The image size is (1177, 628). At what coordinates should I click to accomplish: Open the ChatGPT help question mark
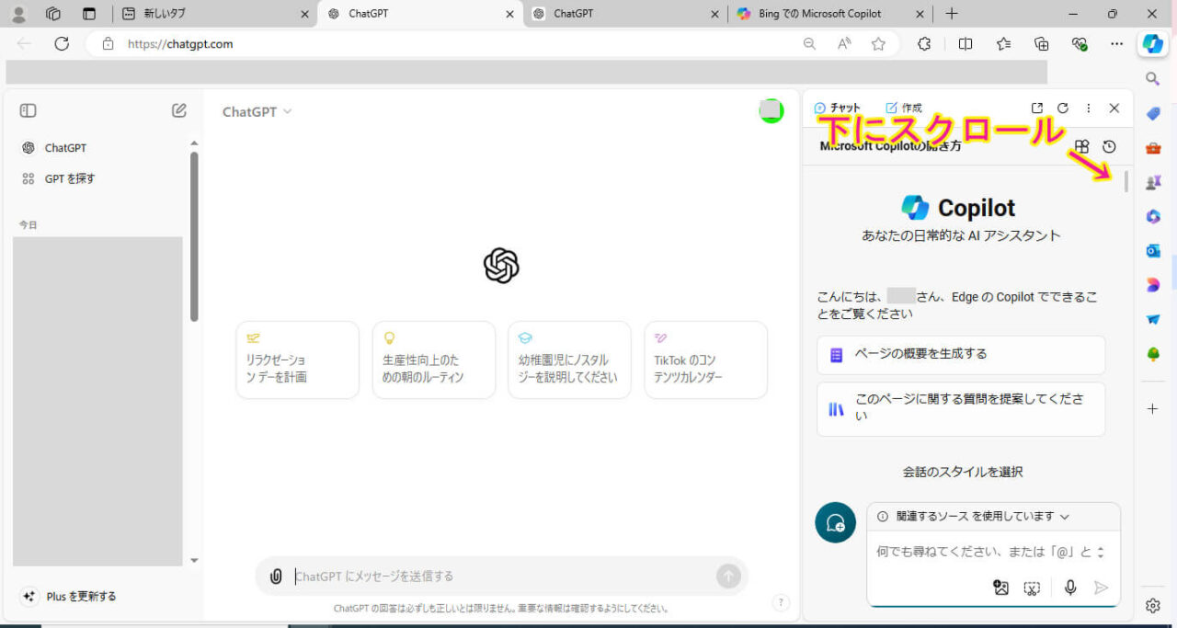click(781, 603)
